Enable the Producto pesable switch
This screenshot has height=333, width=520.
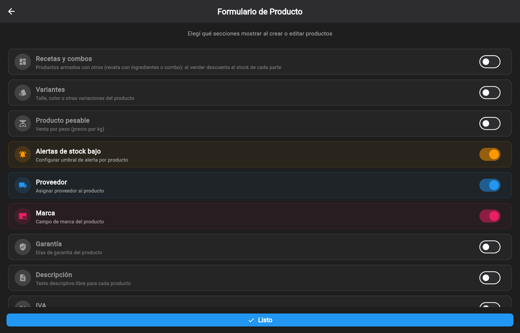tap(490, 124)
